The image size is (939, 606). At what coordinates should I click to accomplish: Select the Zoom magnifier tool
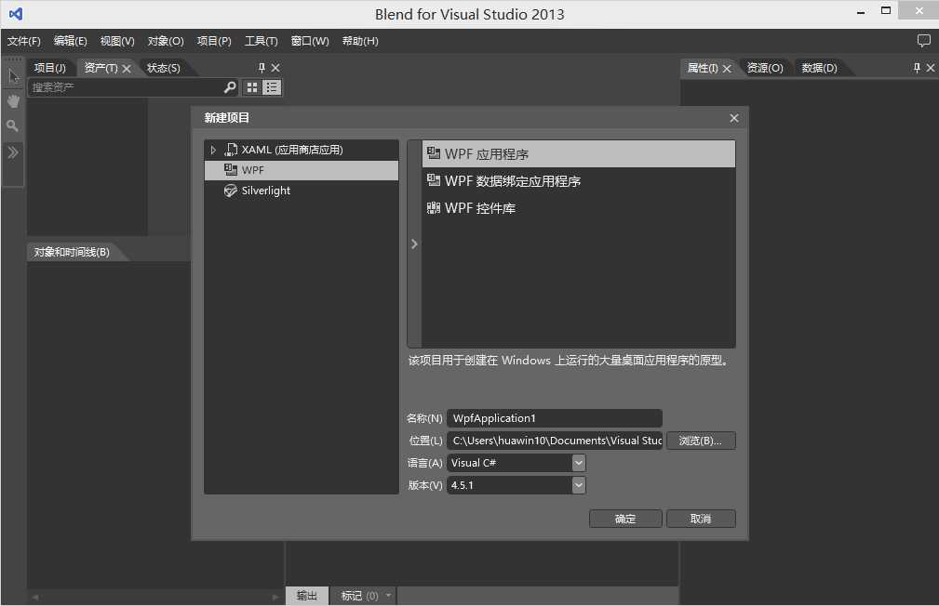[13, 125]
